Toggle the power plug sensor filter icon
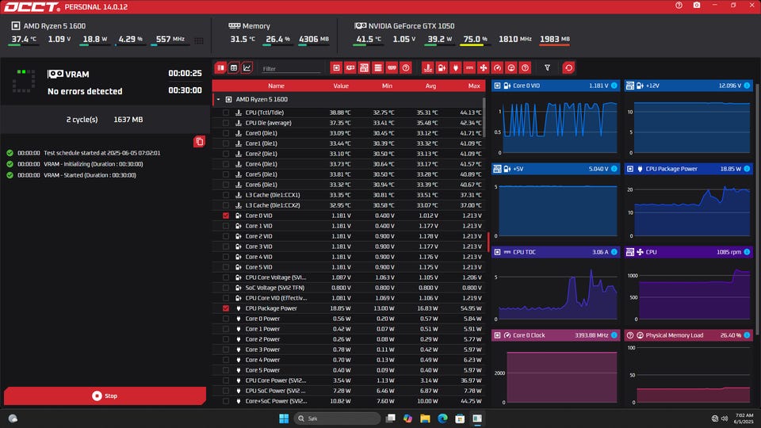 455,68
